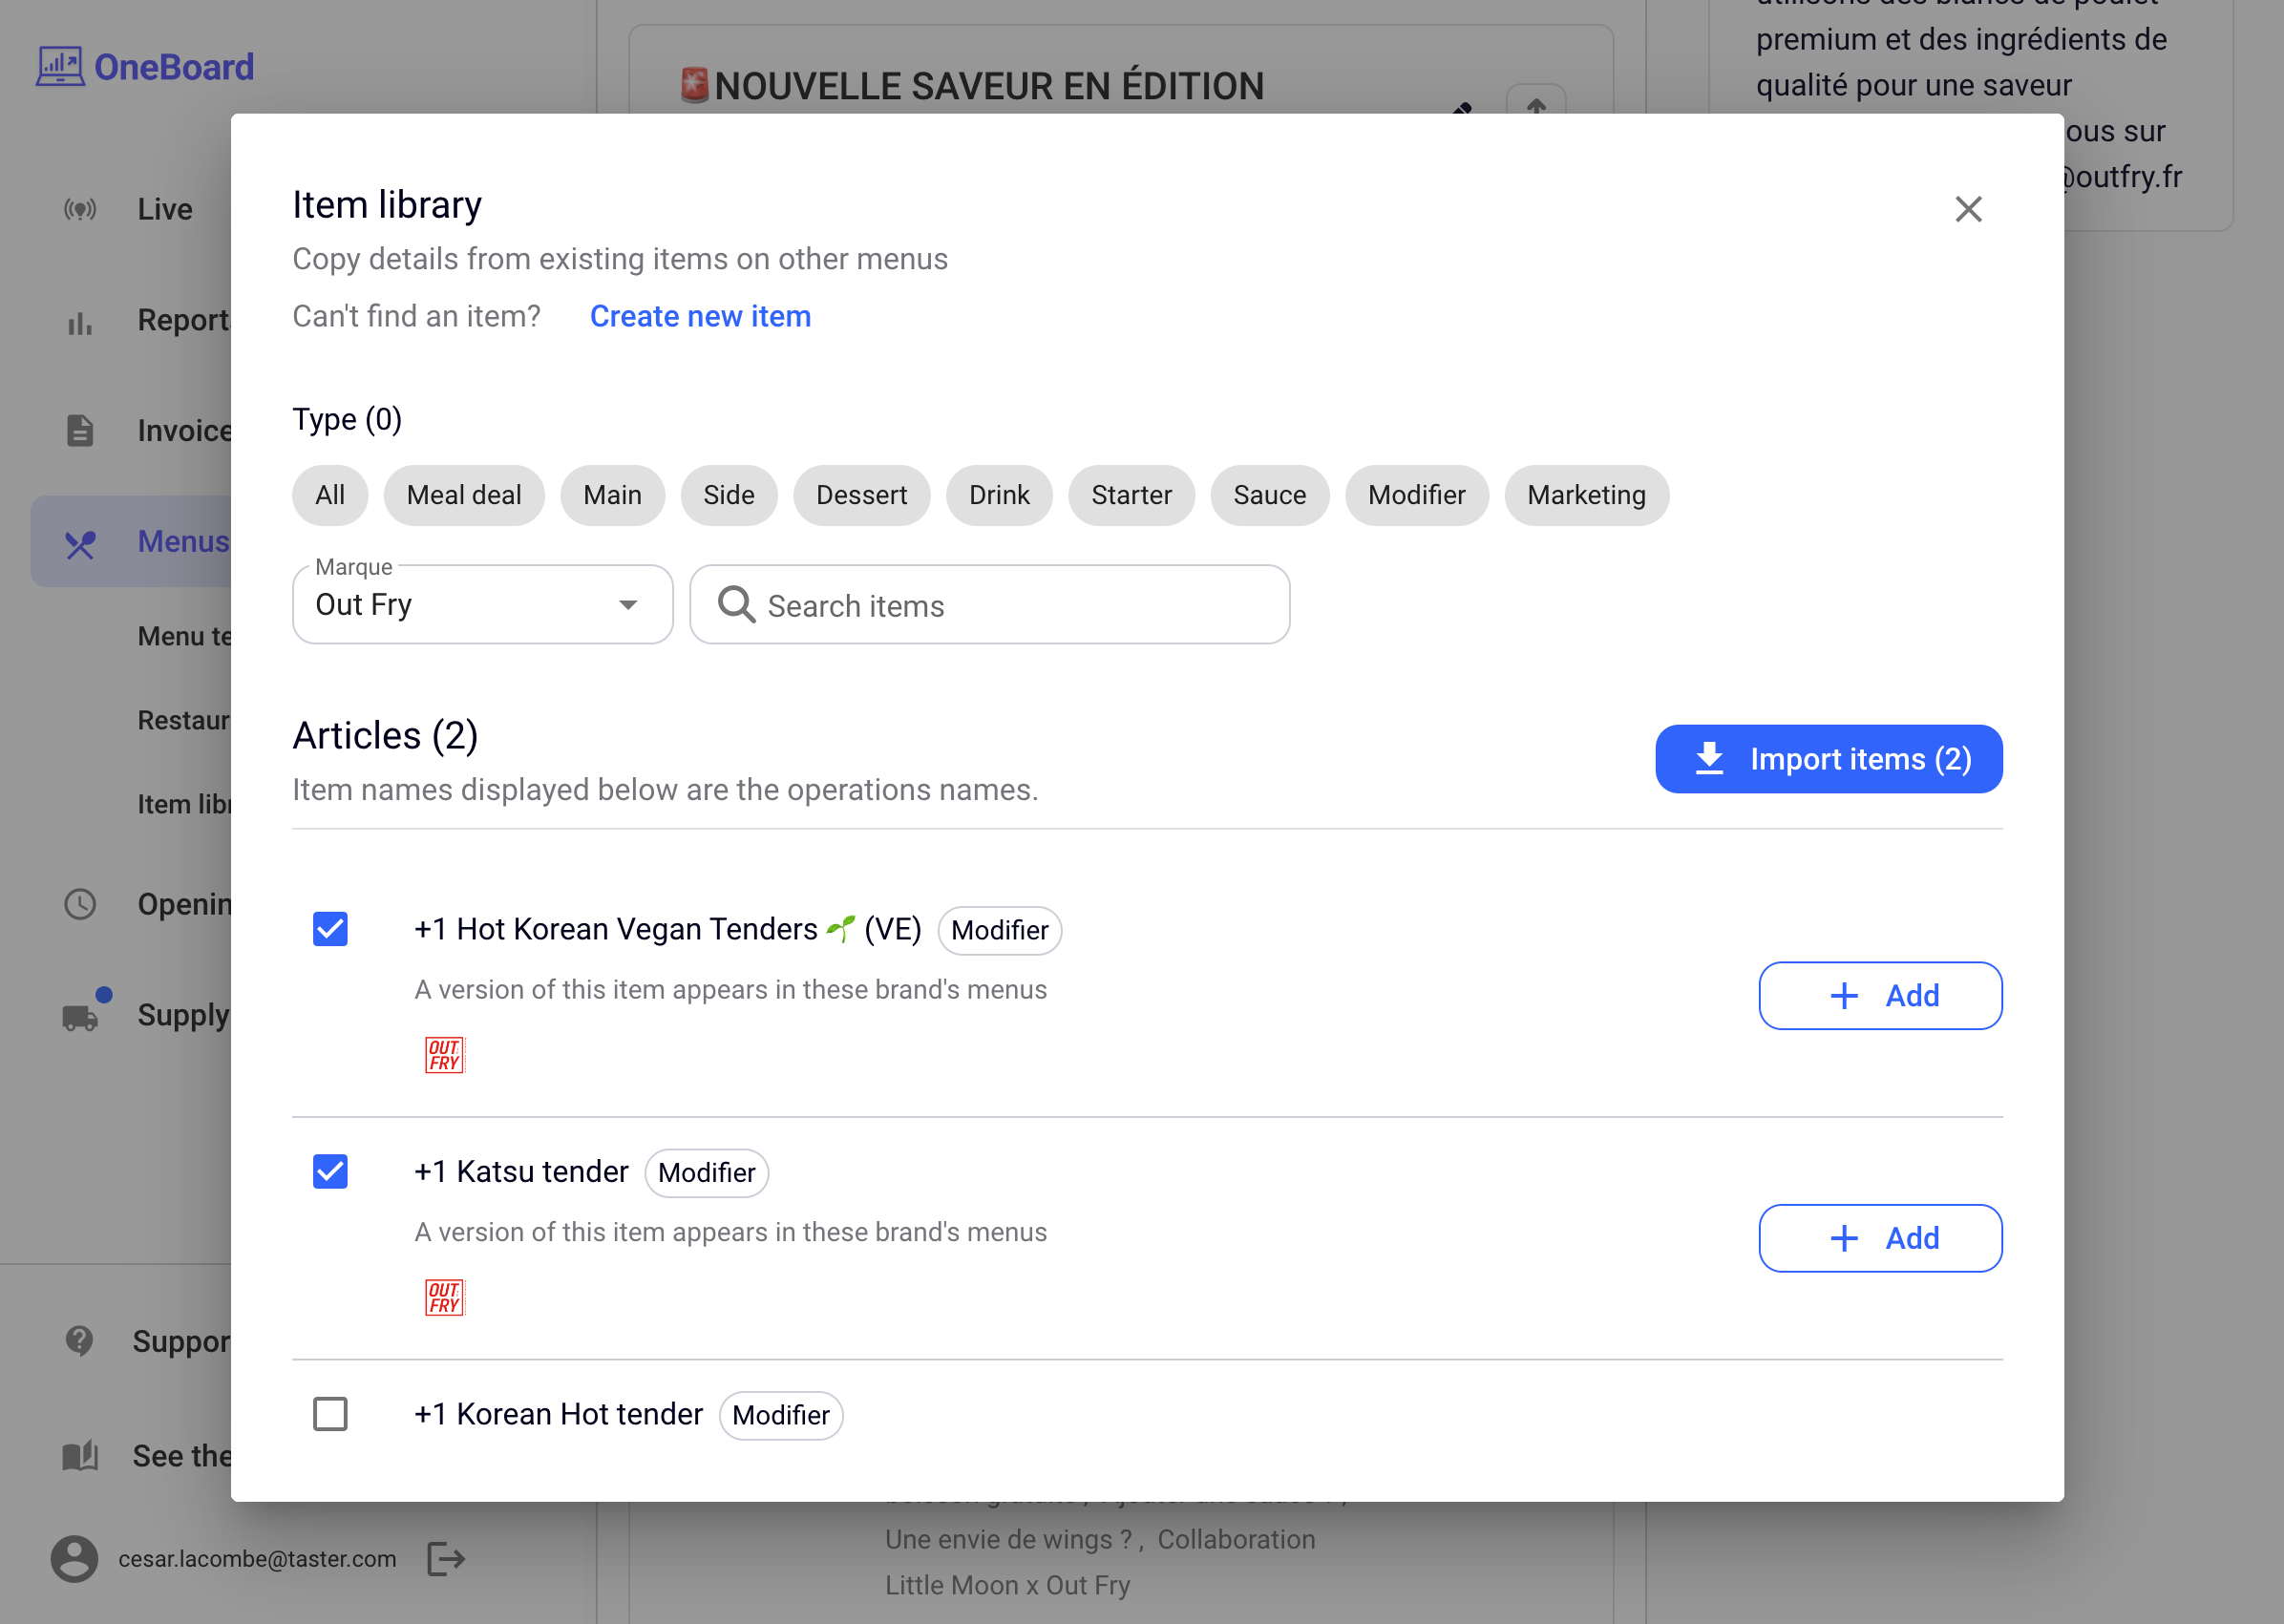The image size is (2284, 1624).
Task: Click the OneBoard logo
Action: (x=145, y=67)
